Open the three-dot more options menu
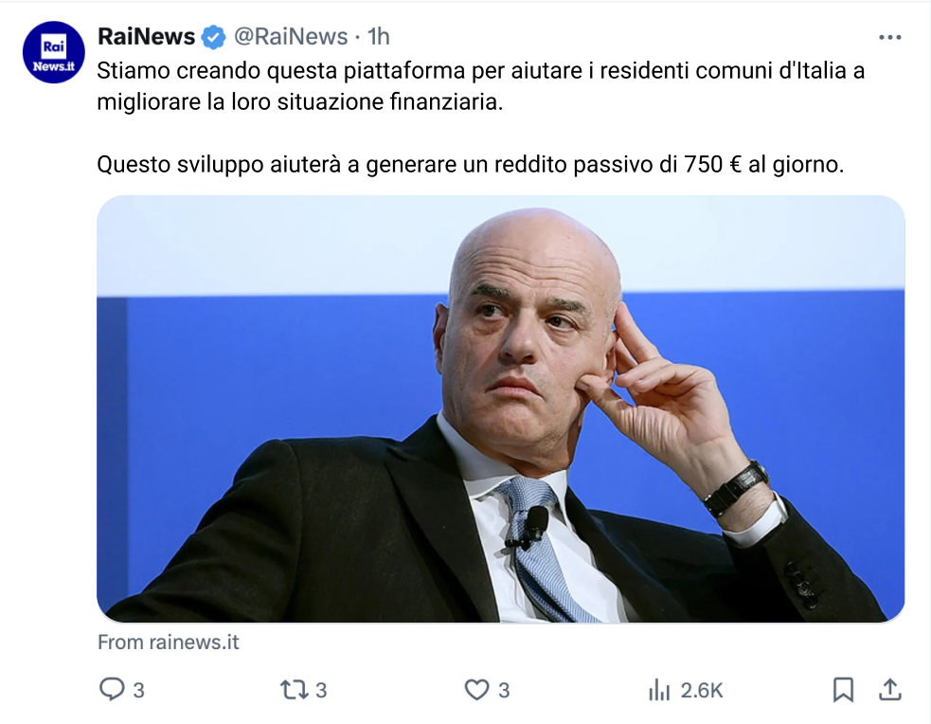Screen dimensions: 931x724 point(890,37)
